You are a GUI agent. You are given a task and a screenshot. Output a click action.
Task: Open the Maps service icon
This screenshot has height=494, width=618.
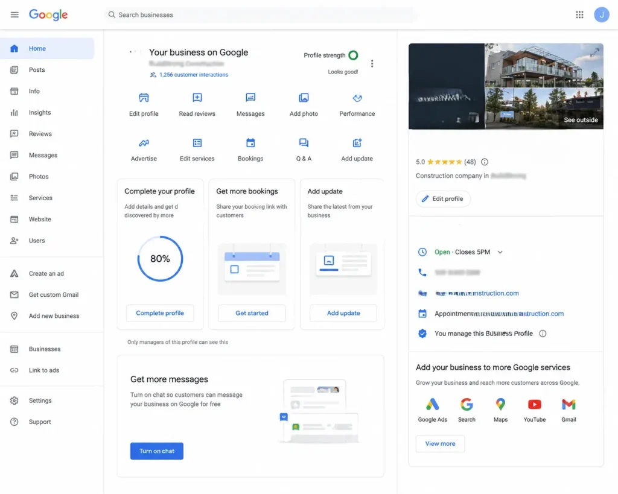tap(500, 405)
